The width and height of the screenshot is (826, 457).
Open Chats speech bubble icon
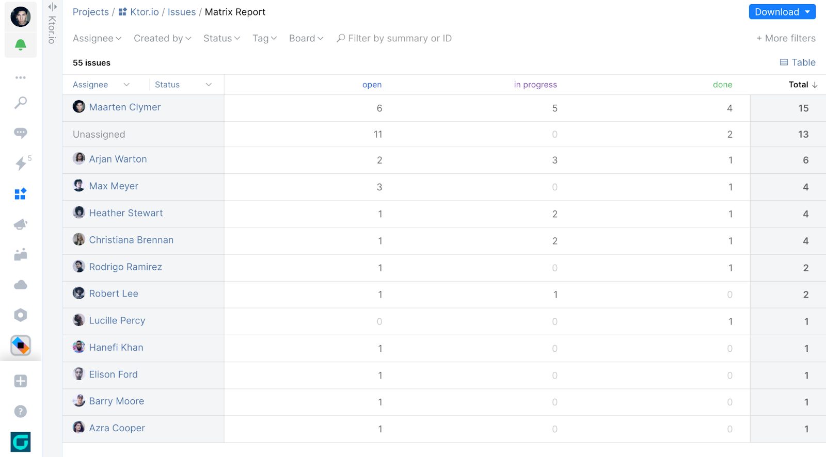pos(21,133)
